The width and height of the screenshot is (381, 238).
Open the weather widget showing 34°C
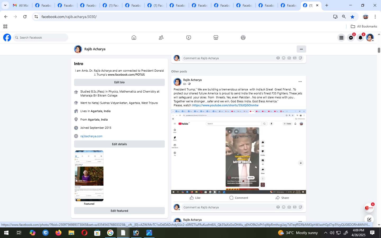(x=298, y=233)
